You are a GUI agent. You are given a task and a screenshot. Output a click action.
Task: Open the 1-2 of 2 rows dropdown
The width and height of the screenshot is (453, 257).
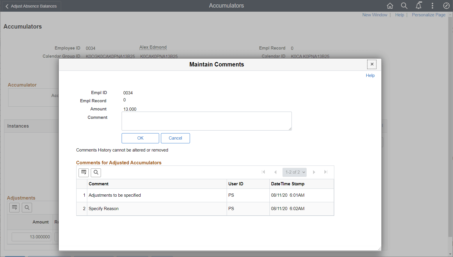click(294, 172)
